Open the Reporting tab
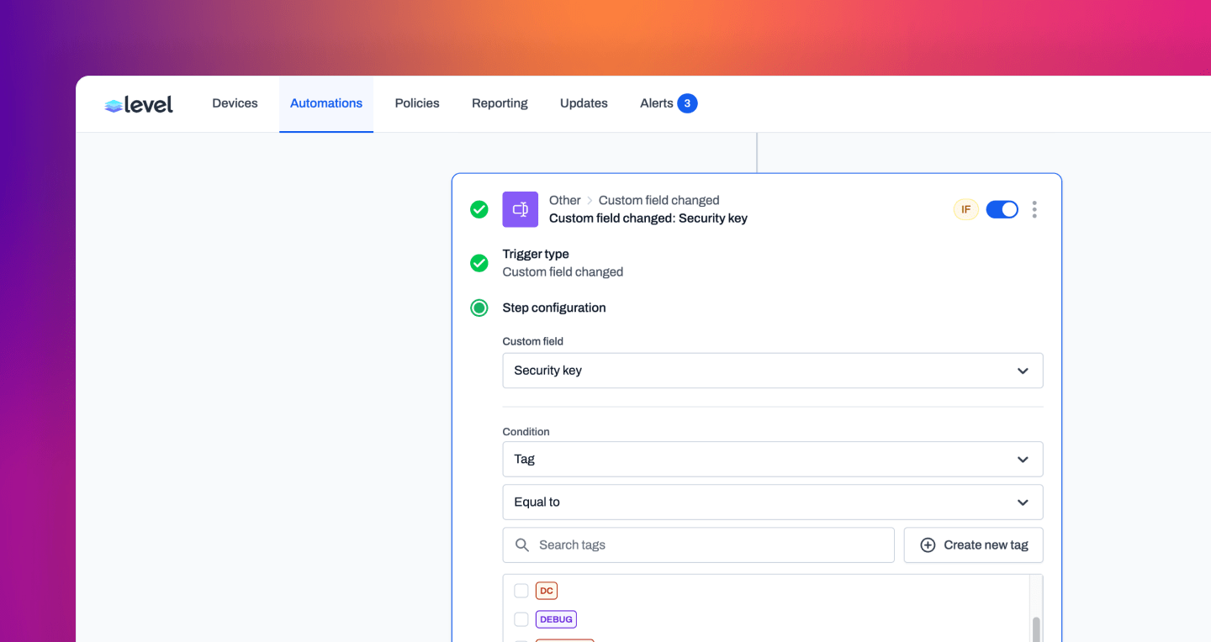 pyautogui.click(x=500, y=103)
